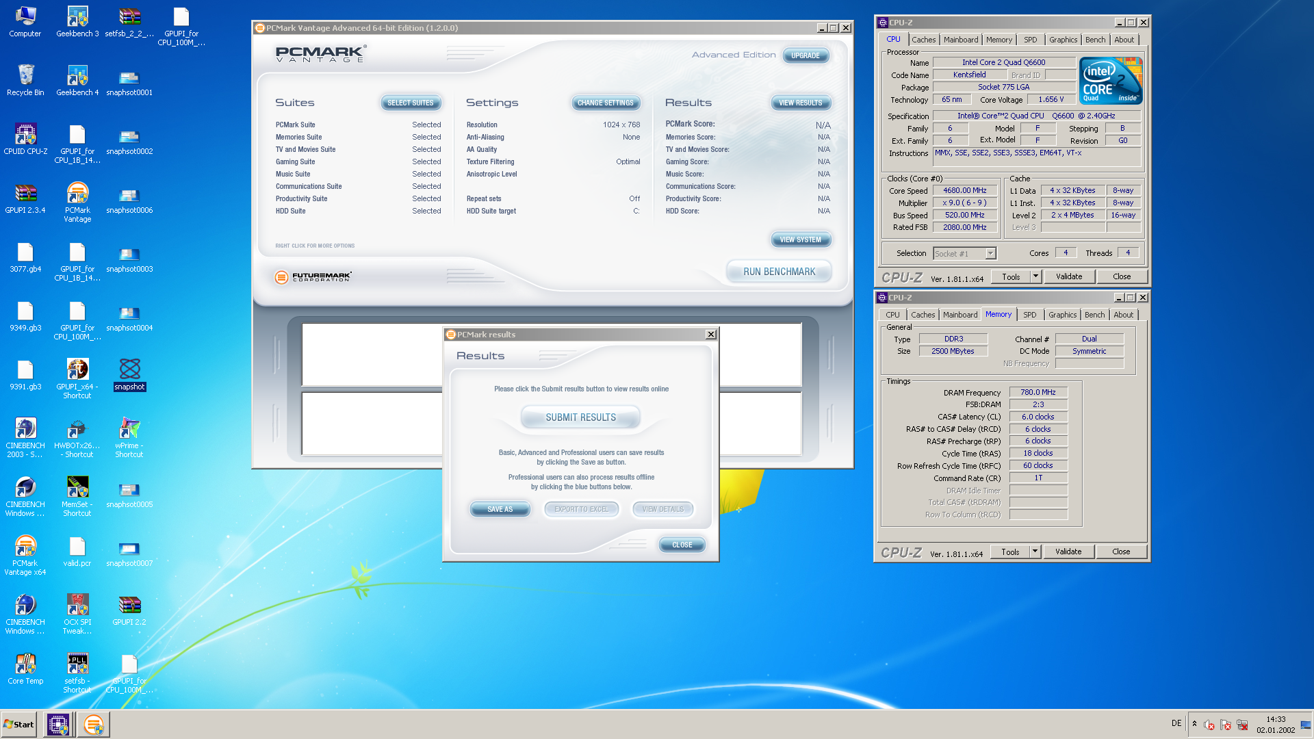Launch OCX SPI Tweaker shortcut
The width and height of the screenshot is (1314, 739).
pyautogui.click(x=77, y=614)
